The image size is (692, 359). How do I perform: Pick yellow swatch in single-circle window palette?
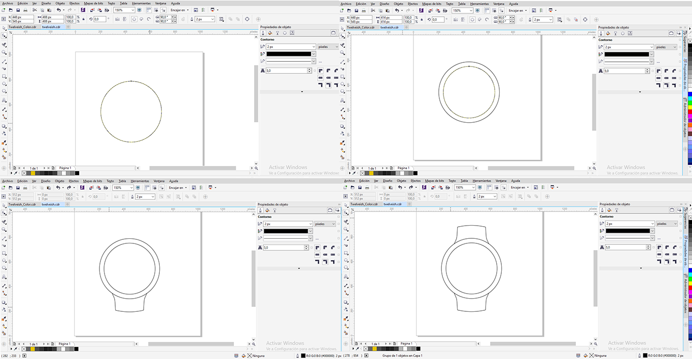[x=32, y=173]
